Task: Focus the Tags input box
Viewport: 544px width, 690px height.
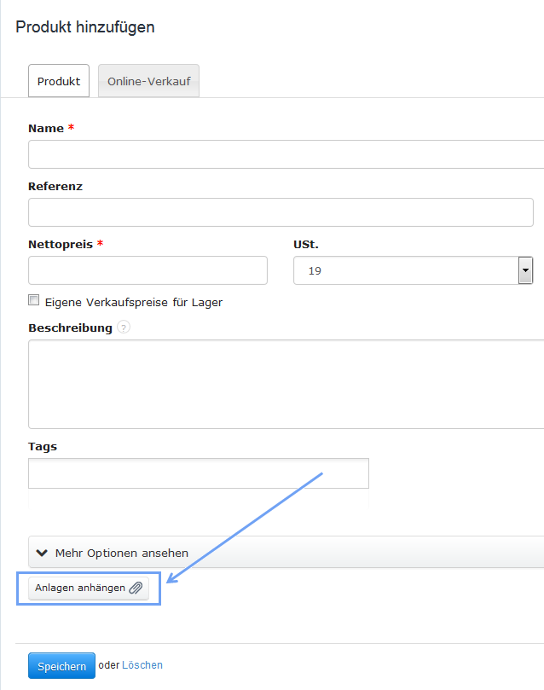Action: (198, 473)
